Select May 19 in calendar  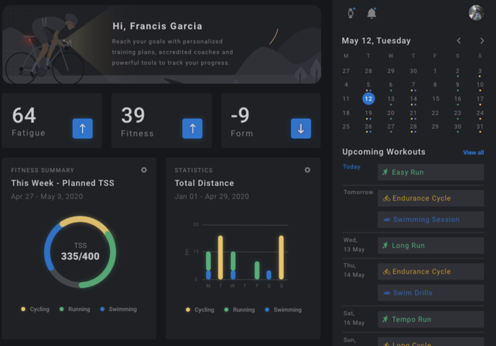[x=369, y=113]
